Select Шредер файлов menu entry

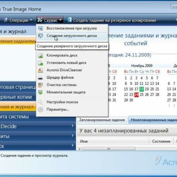pos(72,77)
